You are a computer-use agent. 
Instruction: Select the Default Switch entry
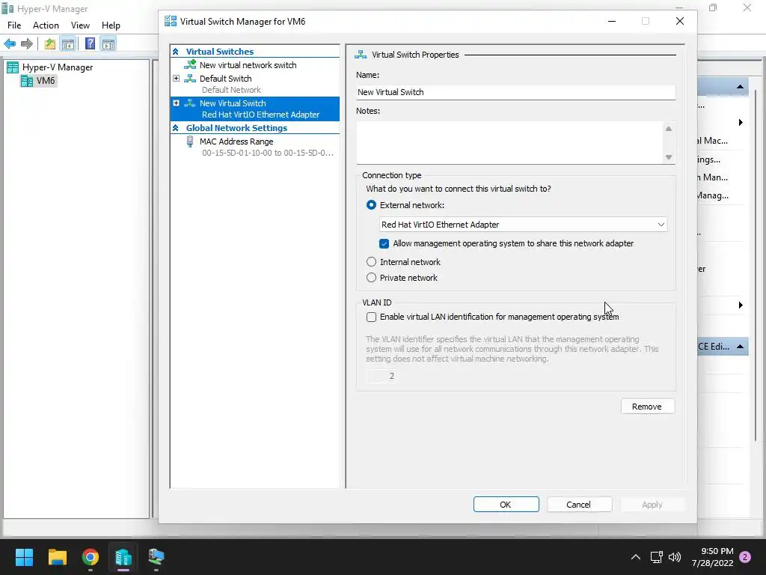click(x=225, y=79)
